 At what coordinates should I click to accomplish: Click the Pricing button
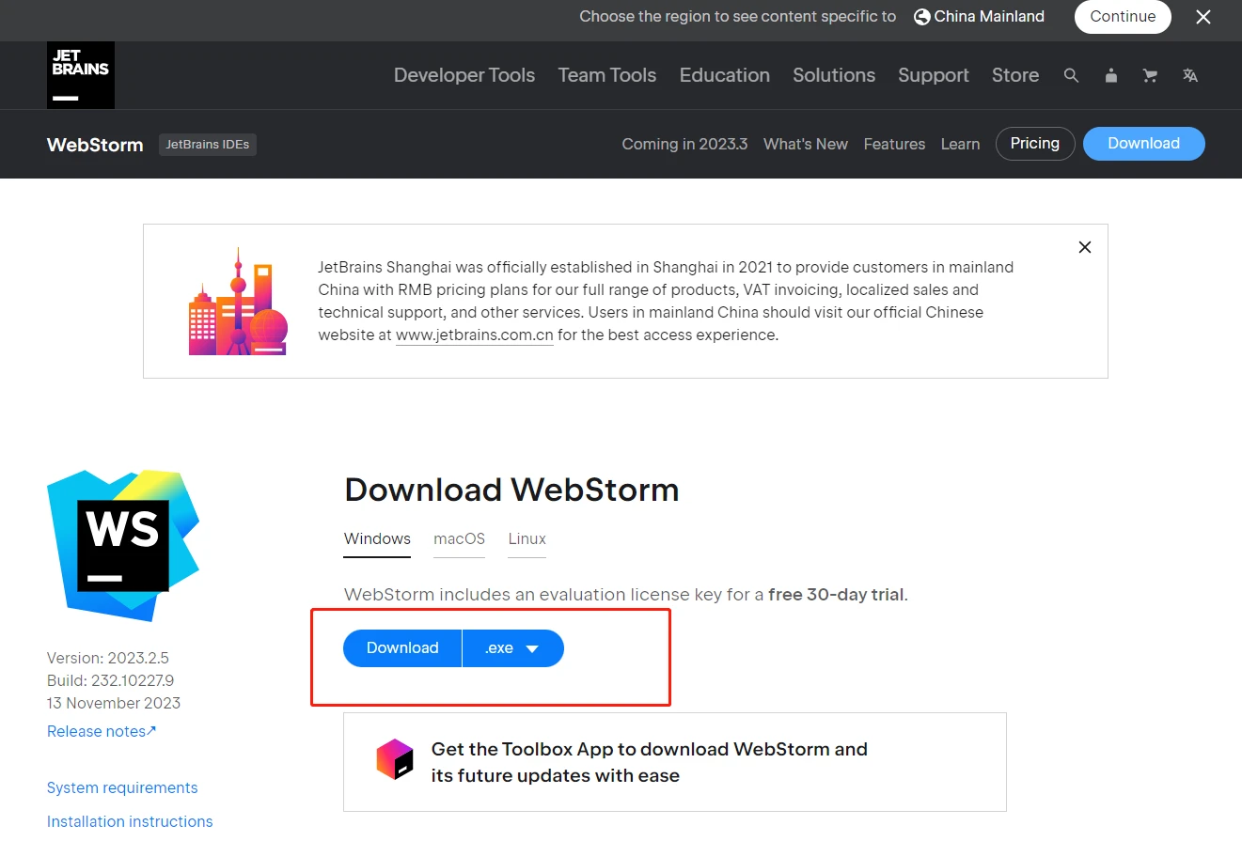(1035, 144)
